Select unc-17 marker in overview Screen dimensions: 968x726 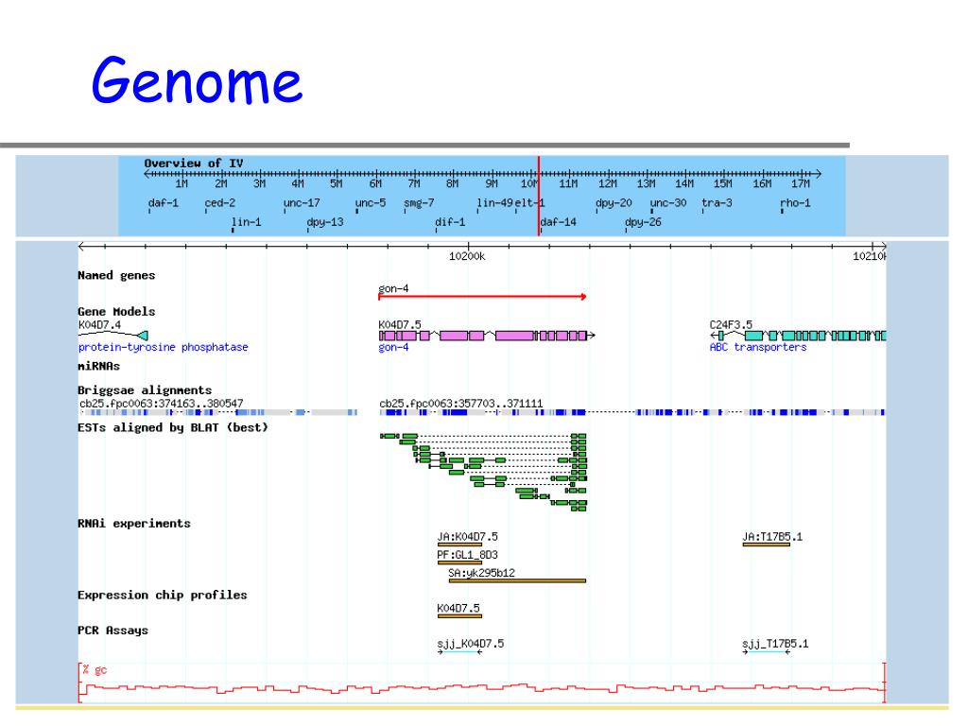(302, 203)
